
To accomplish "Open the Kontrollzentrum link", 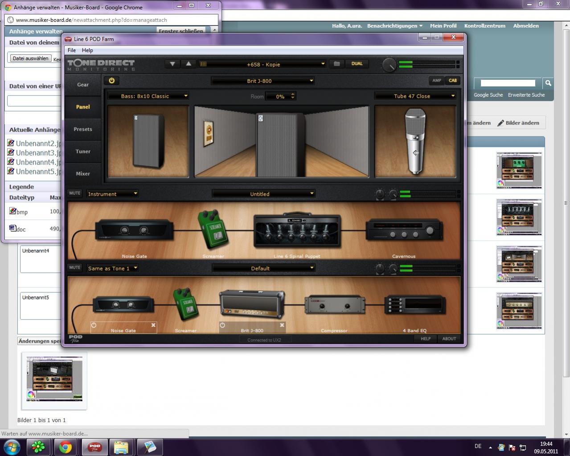I will [484, 26].
